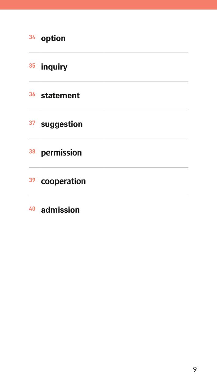The image size is (217, 387).
Task: Select the word "permission"
Action: coord(61,153)
